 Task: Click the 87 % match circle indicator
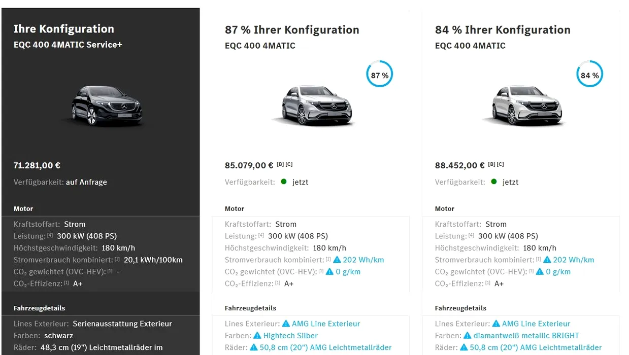[x=380, y=75]
